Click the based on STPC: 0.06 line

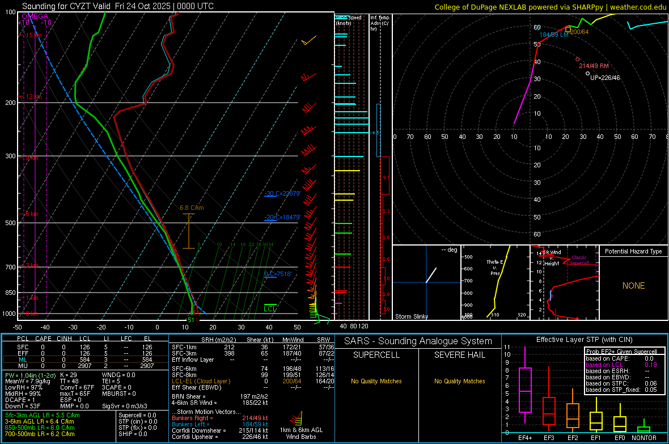621,383
